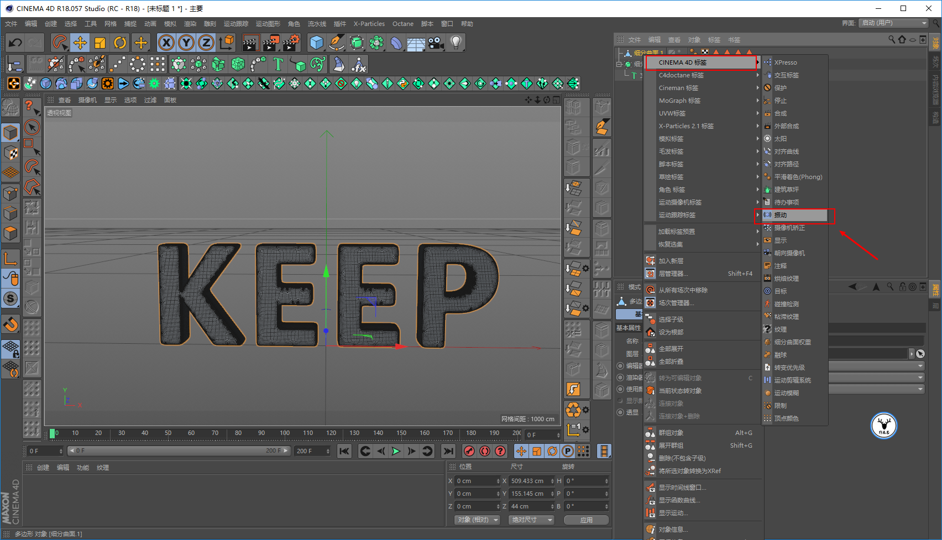
Task: Open the 渲染 menu in menu bar
Action: click(190, 24)
